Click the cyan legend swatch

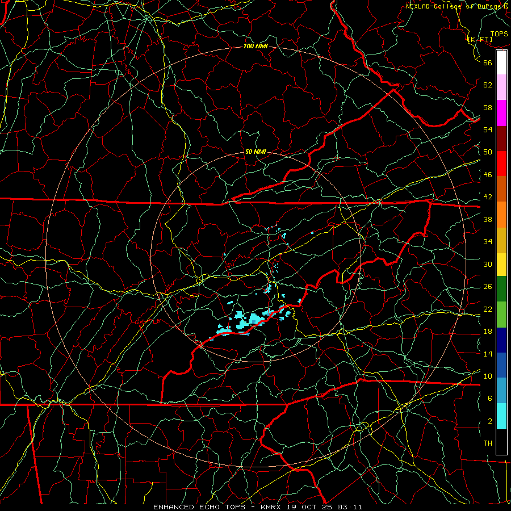501,416
